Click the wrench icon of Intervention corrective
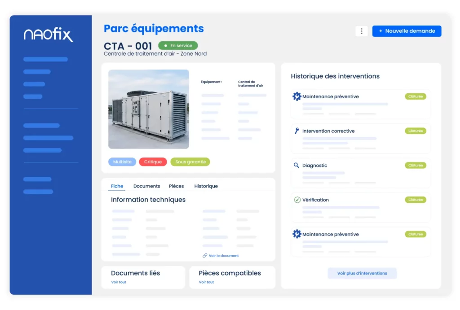 pos(296,131)
